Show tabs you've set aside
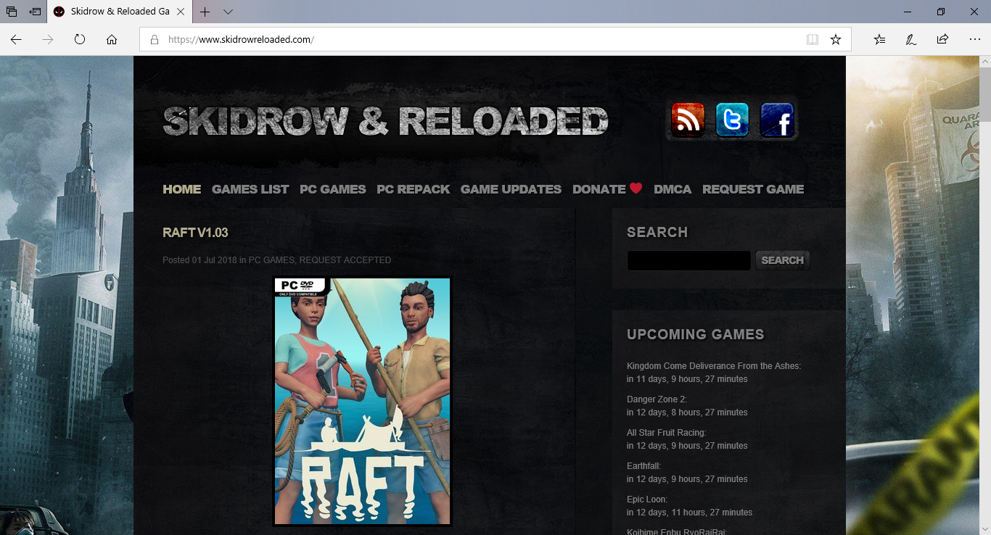Image resolution: width=991 pixels, height=535 pixels. pos(12,12)
